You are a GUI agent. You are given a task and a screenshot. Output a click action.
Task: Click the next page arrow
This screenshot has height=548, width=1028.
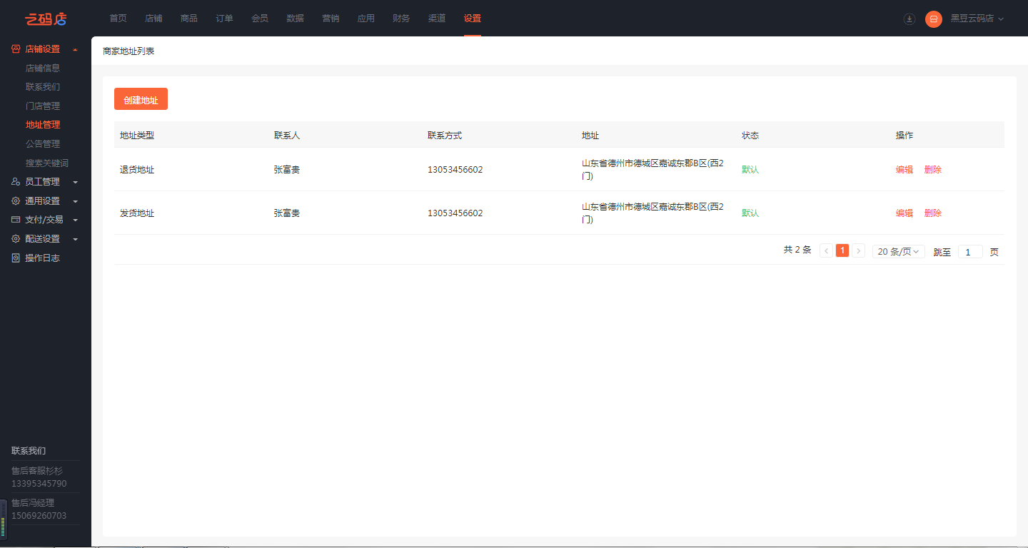pyautogui.click(x=858, y=251)
